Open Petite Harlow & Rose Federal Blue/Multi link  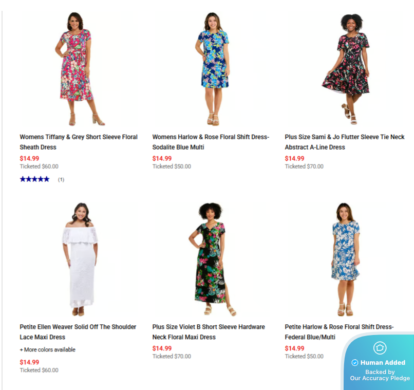point(339,332)
